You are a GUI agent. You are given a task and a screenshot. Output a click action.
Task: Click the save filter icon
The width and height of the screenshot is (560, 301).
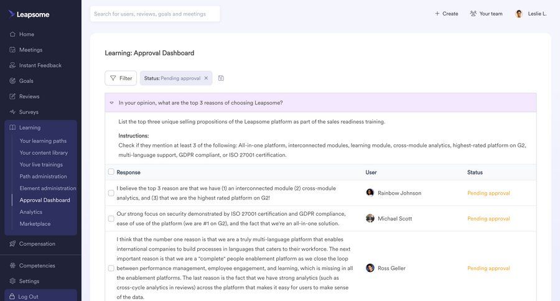221,78
